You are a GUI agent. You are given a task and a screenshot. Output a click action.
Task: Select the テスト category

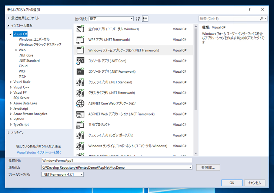pyautogui.click(x=22, y=76)
